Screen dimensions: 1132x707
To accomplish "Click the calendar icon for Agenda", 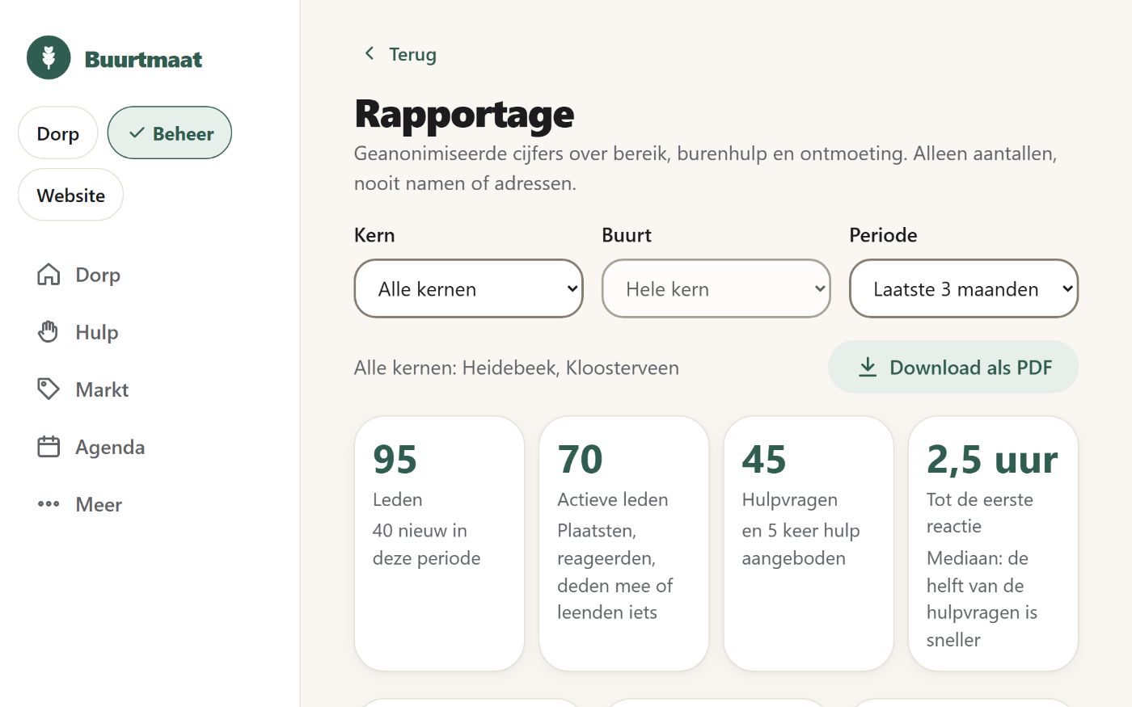I will click(x=49, y=447).
